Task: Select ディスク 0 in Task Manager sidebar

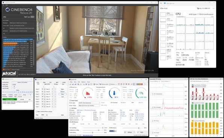Action: 166,26
